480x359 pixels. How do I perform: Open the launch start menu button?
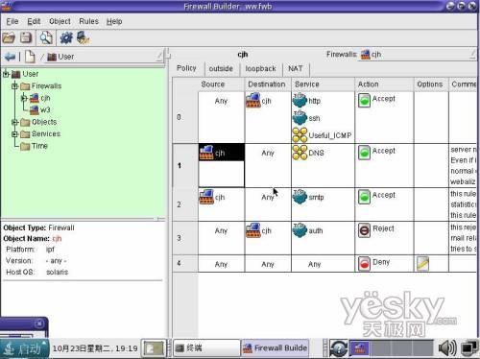(24, 348)
